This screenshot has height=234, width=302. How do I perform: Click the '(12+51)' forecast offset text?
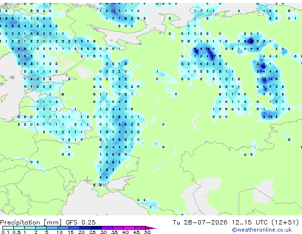[285, 222]
